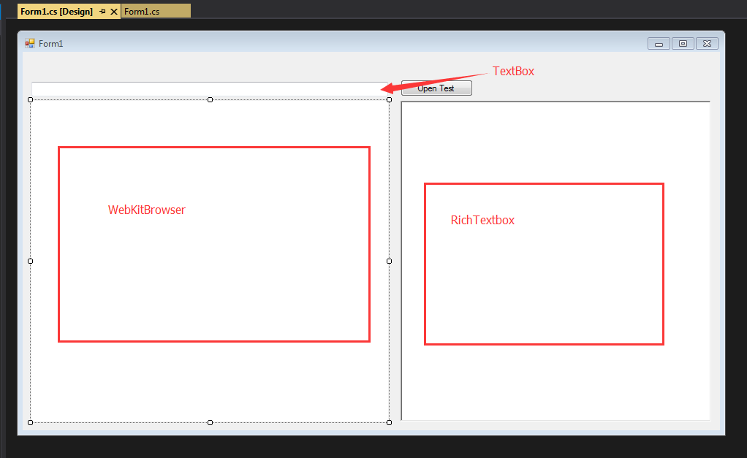
Task: Toggle pin on Form1.cs [Design] tab
Action: (x=102, y=12)
